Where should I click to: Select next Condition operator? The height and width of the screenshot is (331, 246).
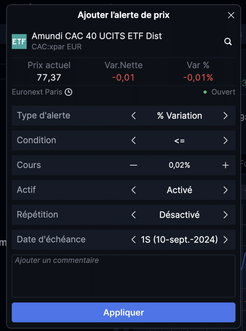226,140
